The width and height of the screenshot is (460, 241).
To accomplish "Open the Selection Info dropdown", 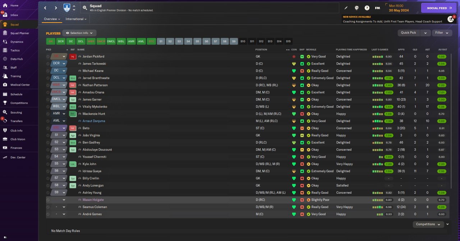I will pos(79,33).
